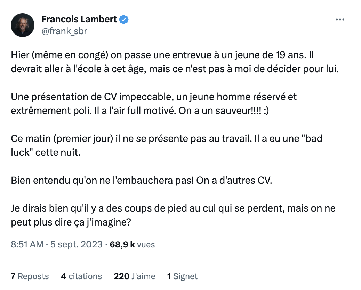Click the "On a un sauveur!!!! :)" sentence
The height and width of the screenshot is (290, 361).
point(224,110)
